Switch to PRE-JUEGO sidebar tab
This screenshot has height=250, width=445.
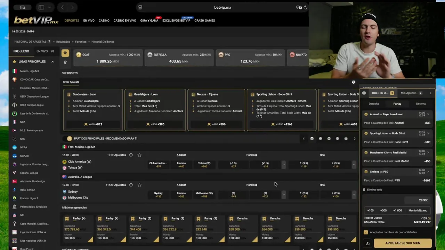(21, 51)
